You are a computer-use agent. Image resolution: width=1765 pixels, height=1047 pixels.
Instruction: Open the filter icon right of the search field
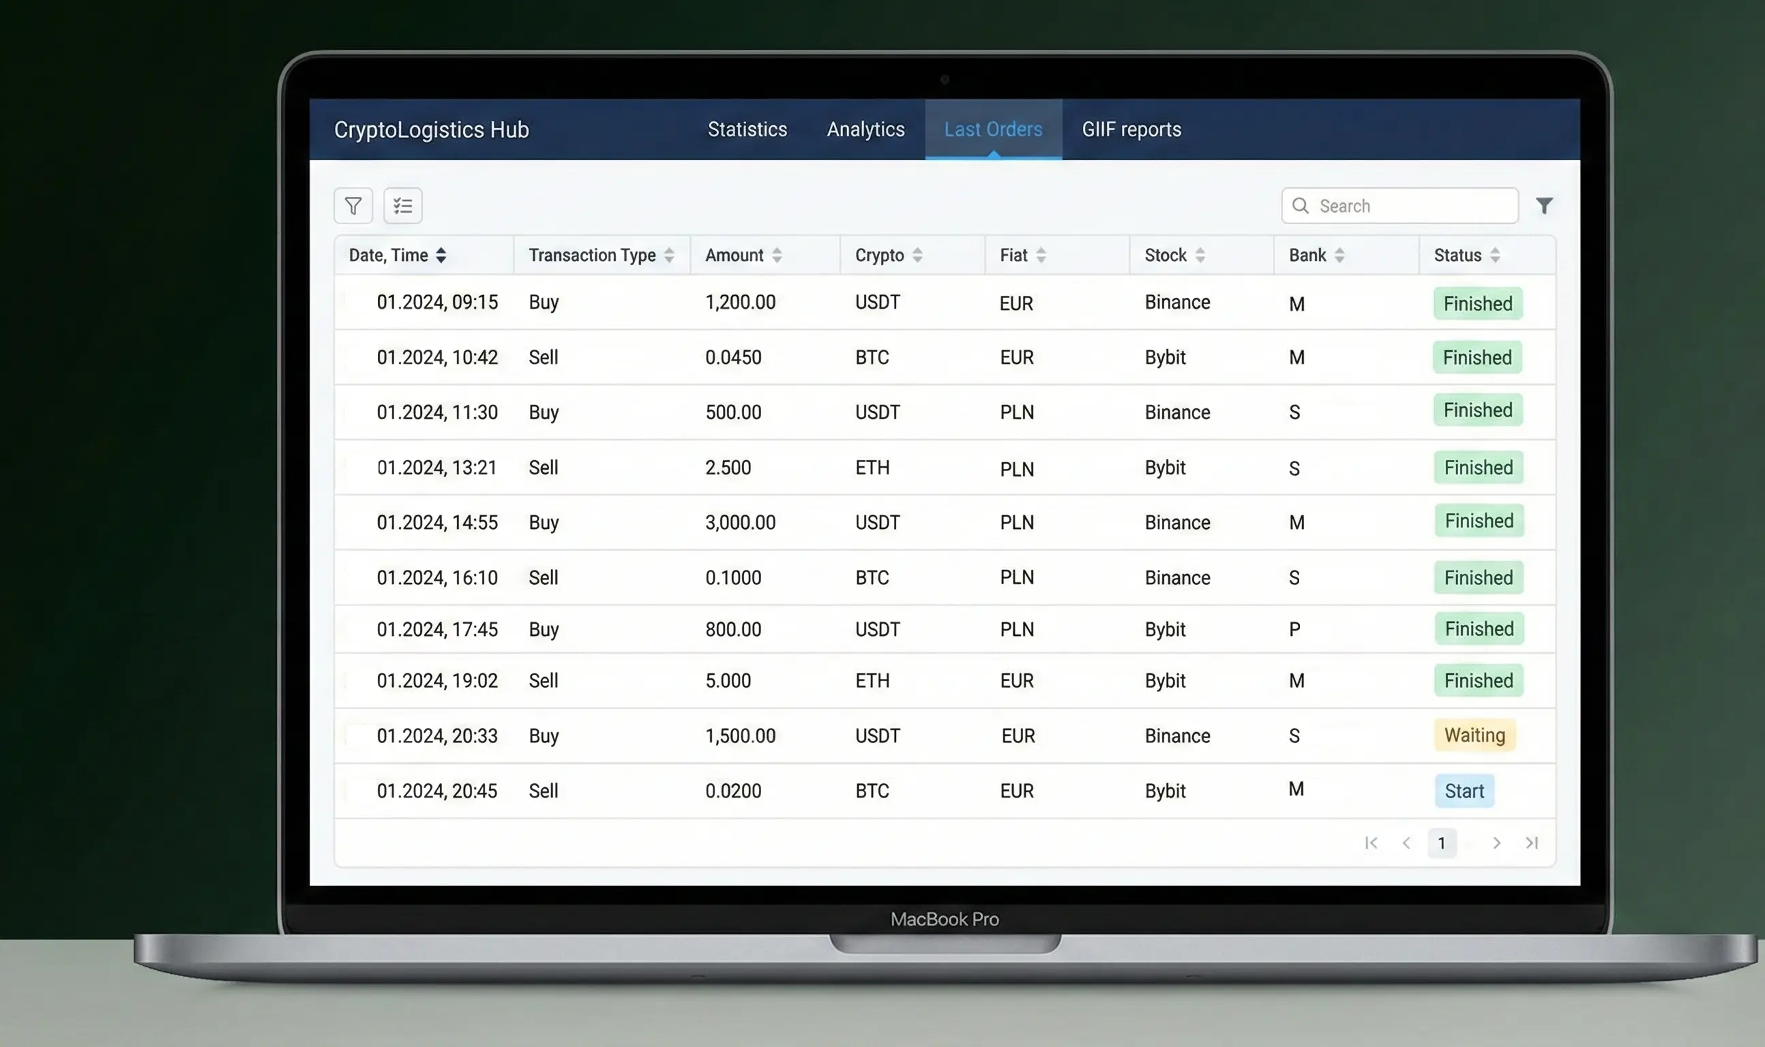tap(1545, 205)
